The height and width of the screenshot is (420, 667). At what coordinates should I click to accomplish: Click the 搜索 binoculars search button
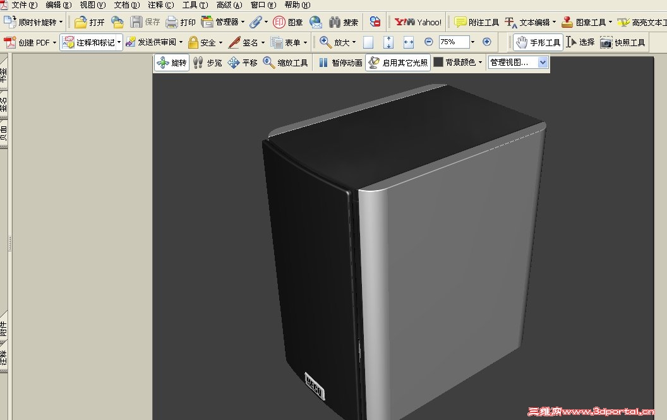(344, 22)
